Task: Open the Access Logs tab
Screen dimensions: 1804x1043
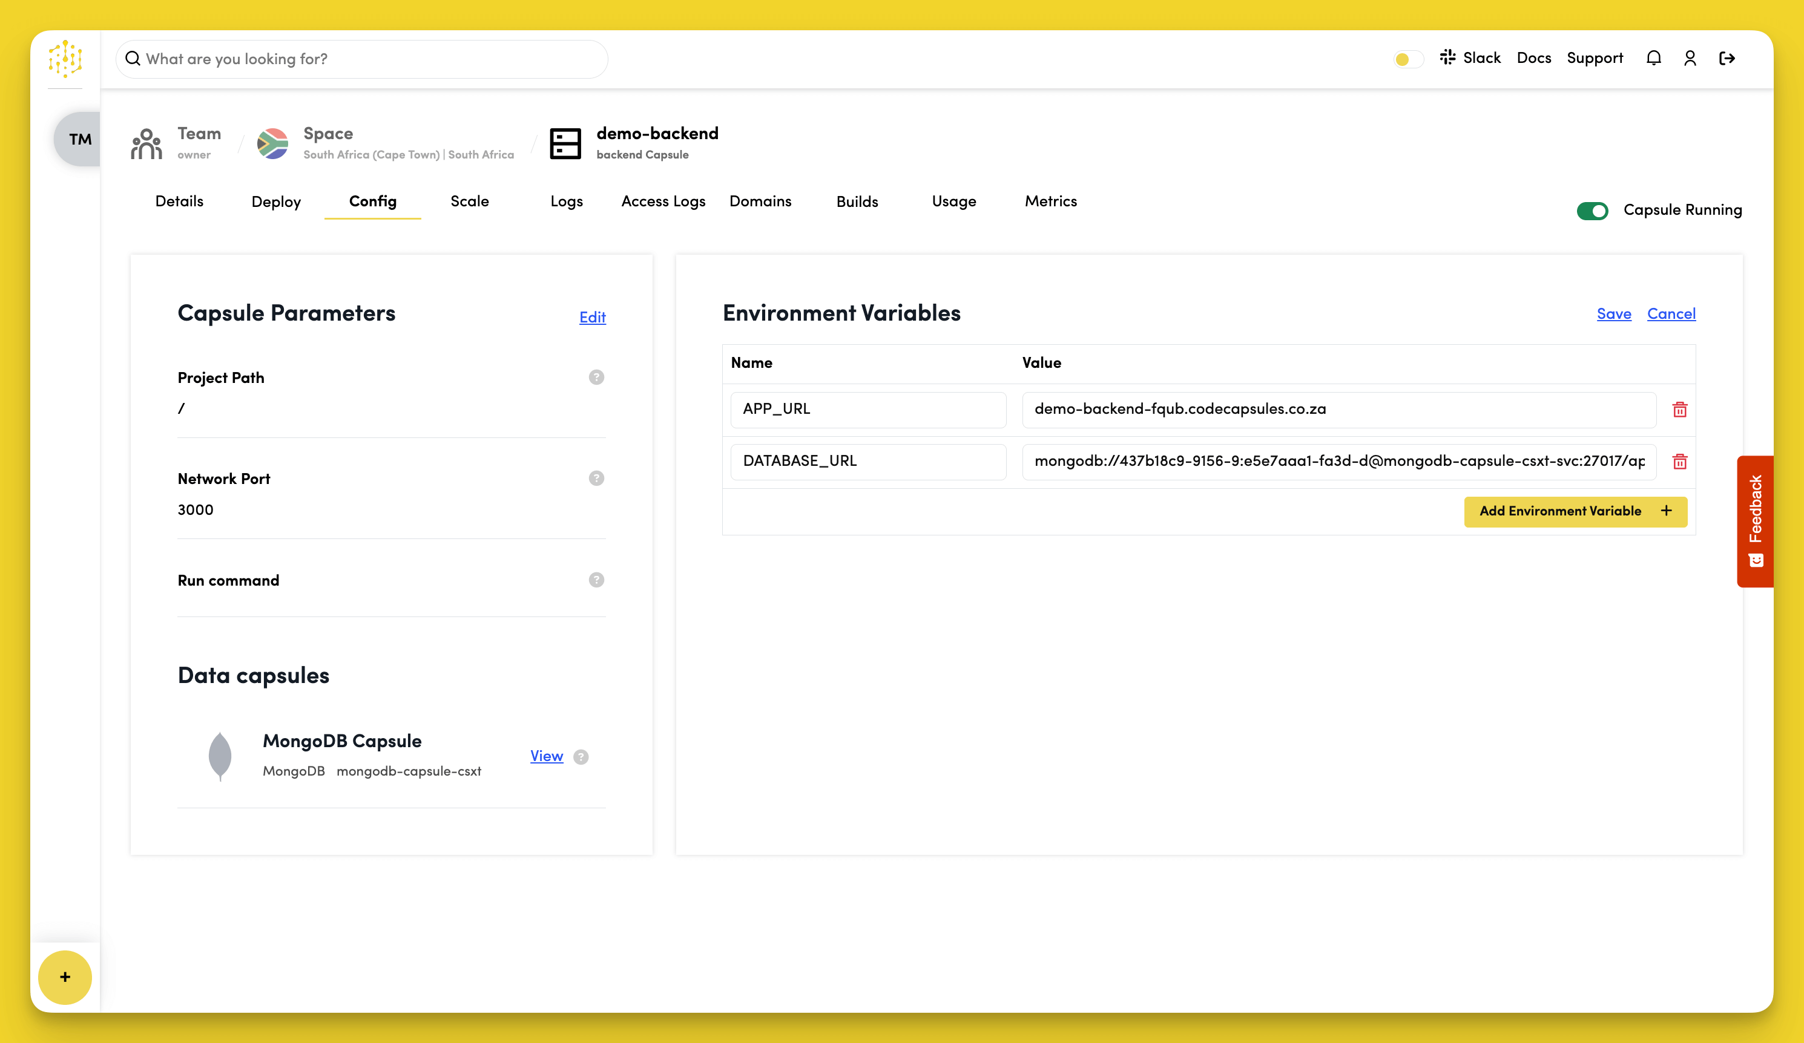Action: click(663, 201)
